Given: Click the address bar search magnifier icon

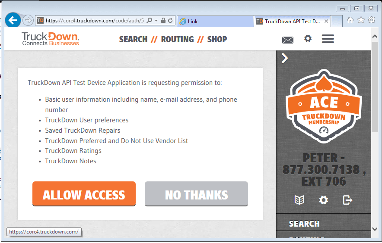Looking at the screenshot, I should [150, 20].
